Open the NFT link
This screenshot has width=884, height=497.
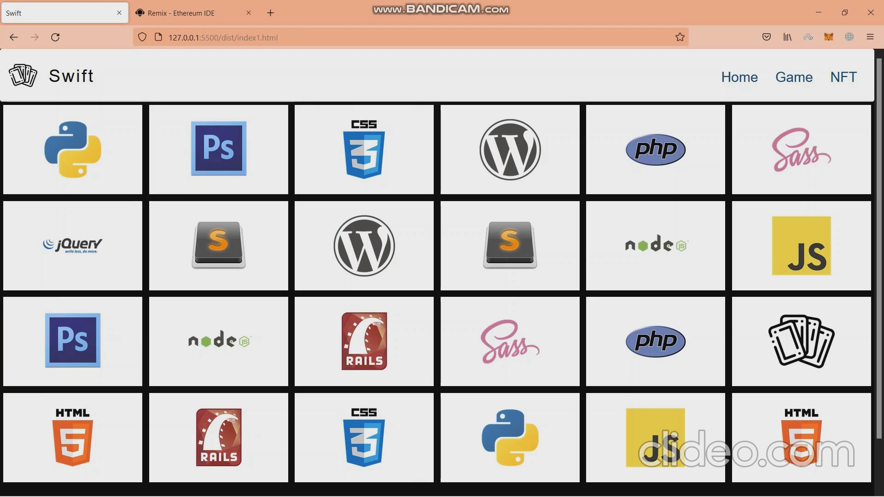[843, 77]
